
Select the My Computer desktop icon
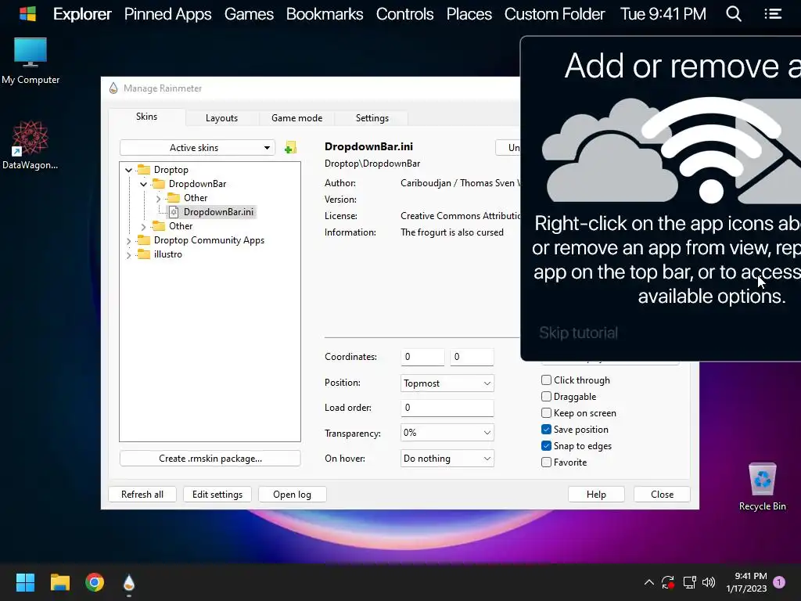tap(31, 61)
